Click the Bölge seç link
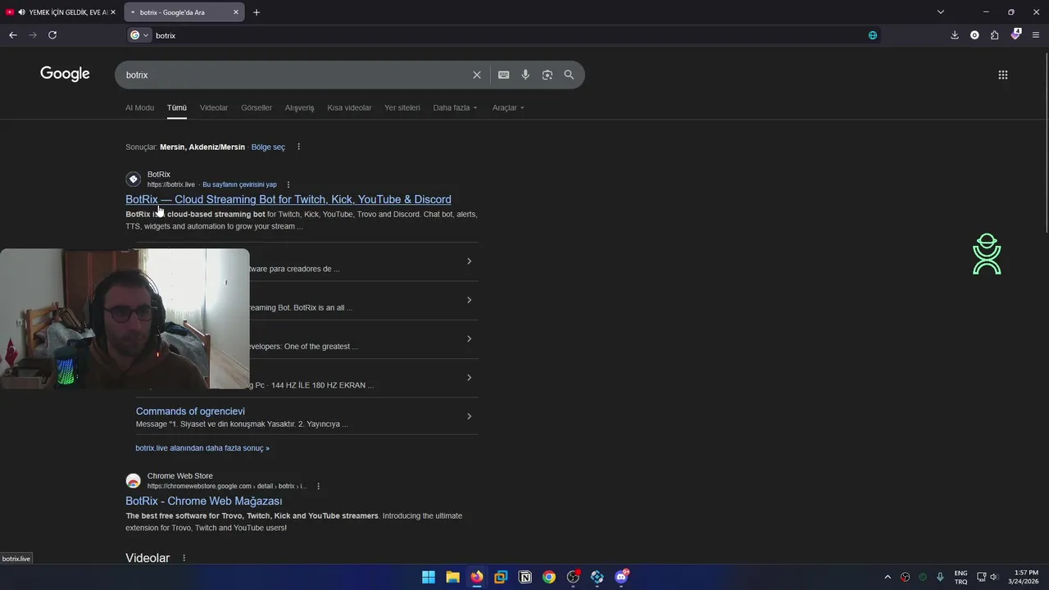Image resolution: width=1049 pixels, height=590 pixels. 268,147
